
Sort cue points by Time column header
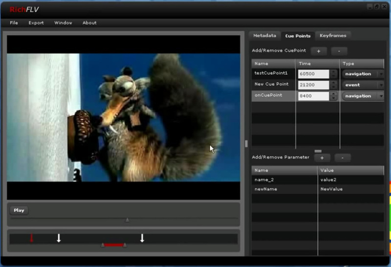pos(318,64)
